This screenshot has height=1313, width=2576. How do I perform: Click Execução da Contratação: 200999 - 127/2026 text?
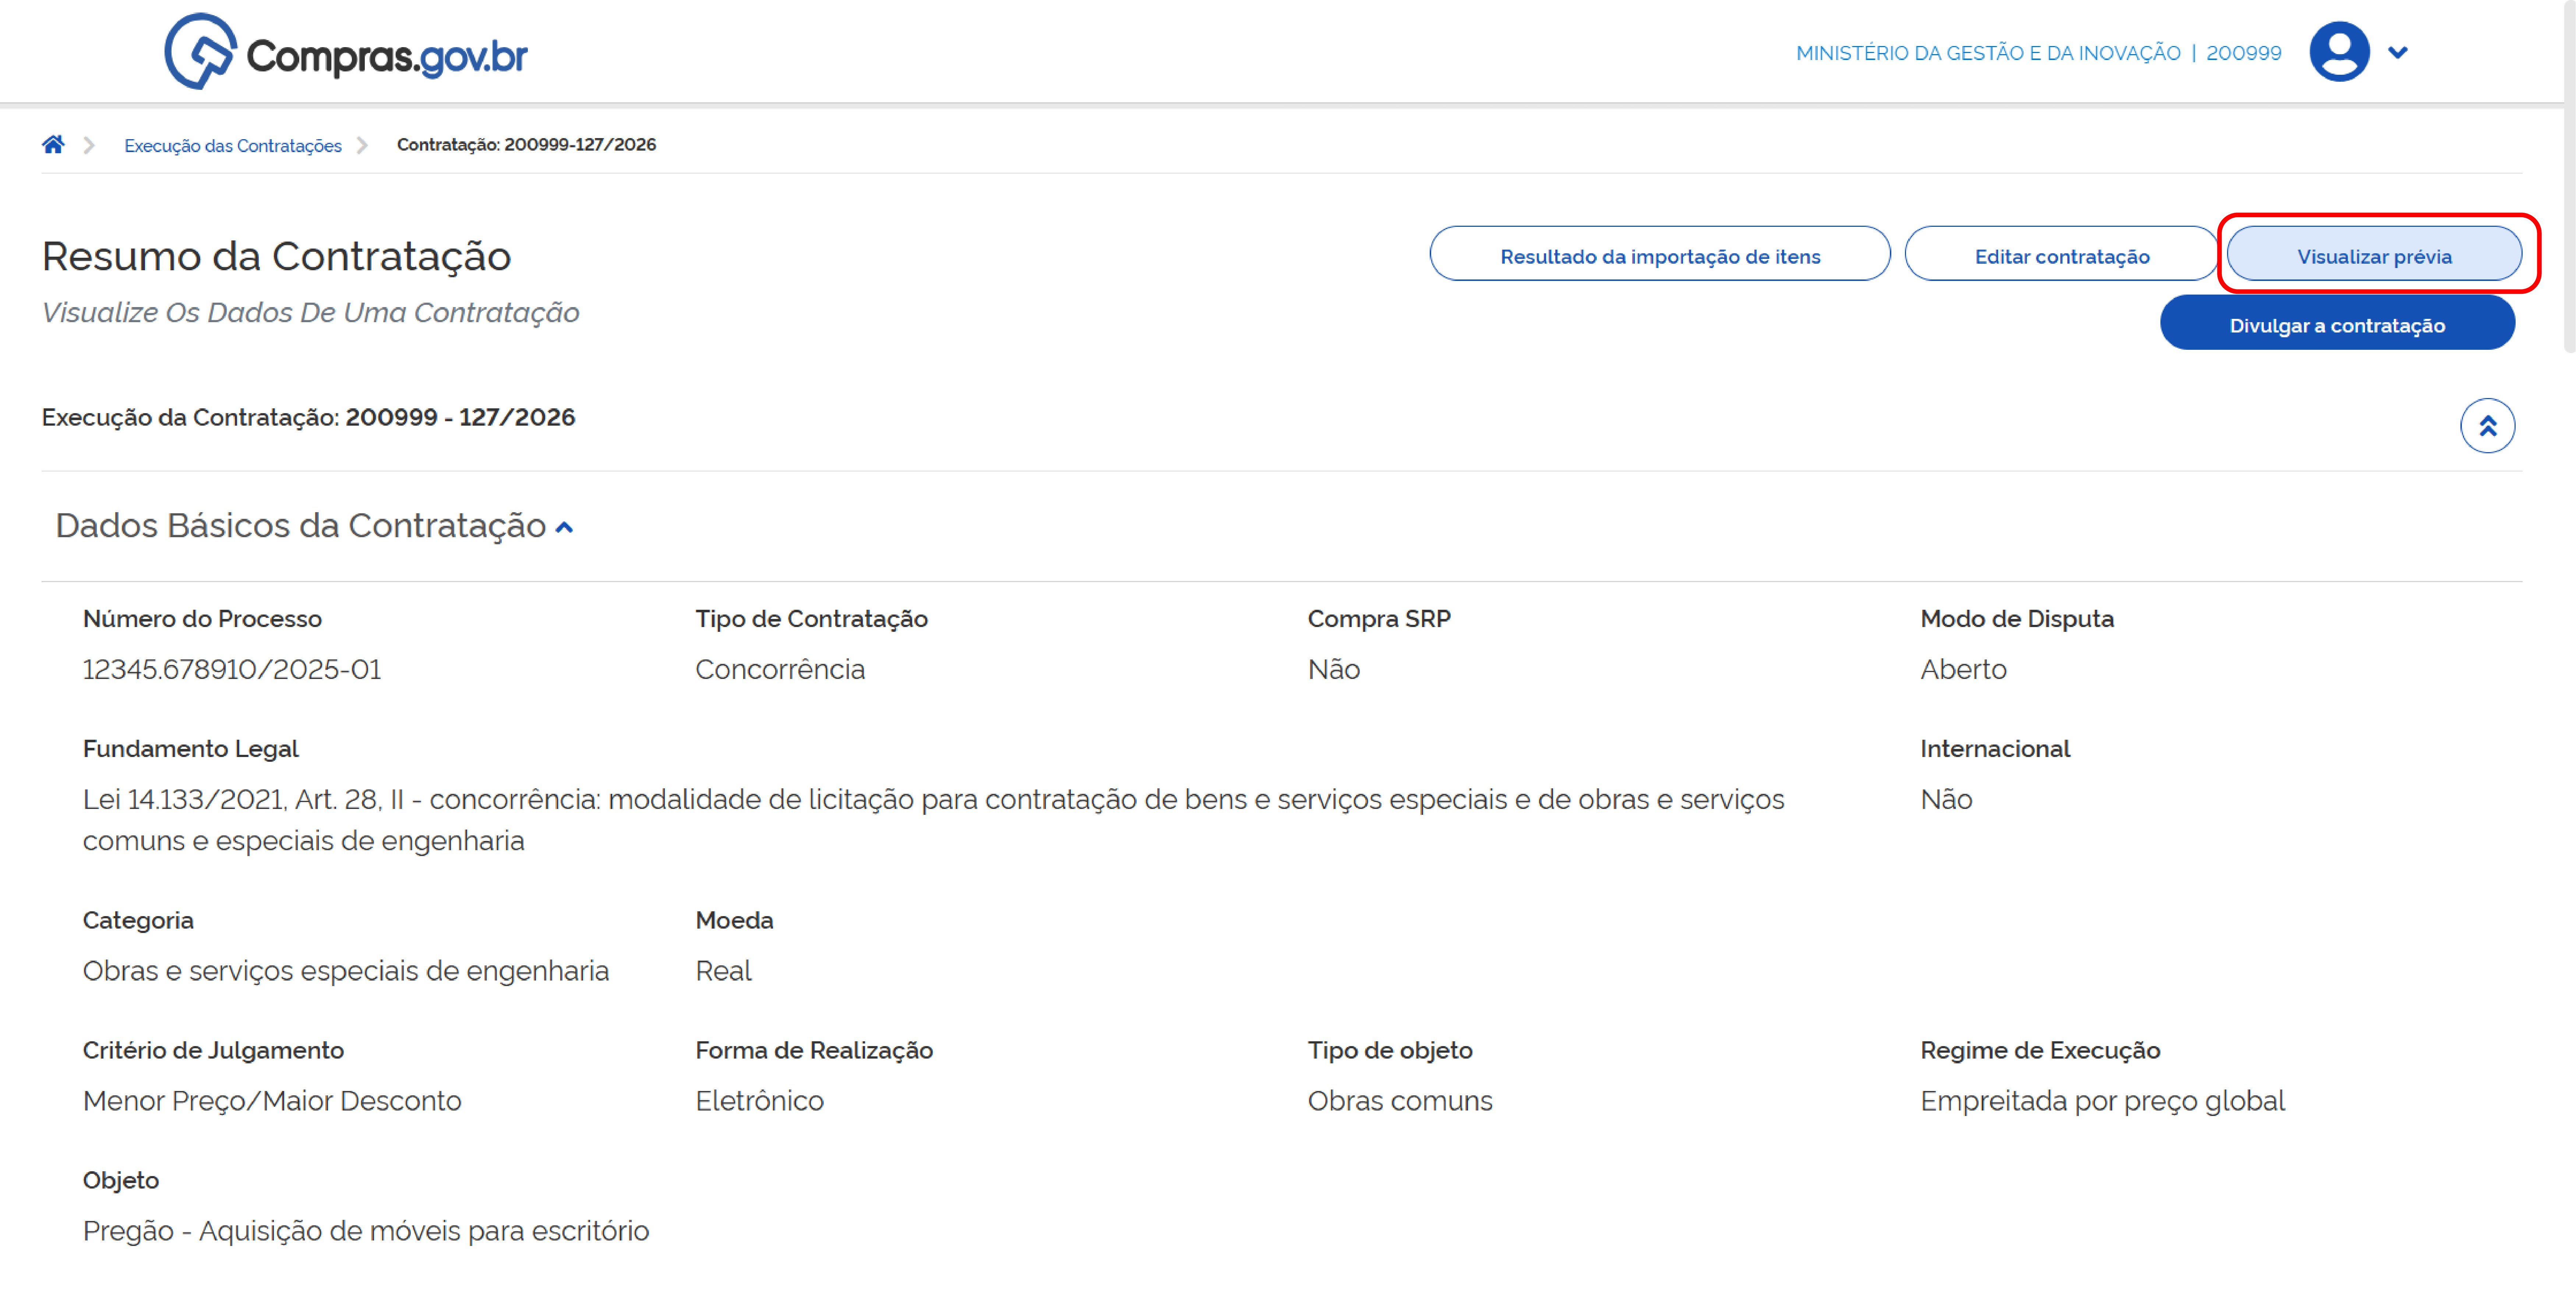point(308,417)
